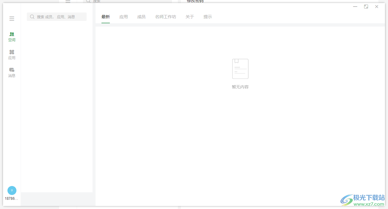The width and height of the screenshot is (388, 209).
Task: Click the 18786... username label
Action: [x=12, y=198]
